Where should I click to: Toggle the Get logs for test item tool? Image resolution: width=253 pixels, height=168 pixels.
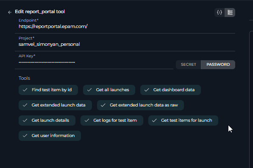point(112,120)
